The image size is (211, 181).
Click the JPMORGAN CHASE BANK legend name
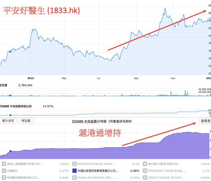point(167,171)
